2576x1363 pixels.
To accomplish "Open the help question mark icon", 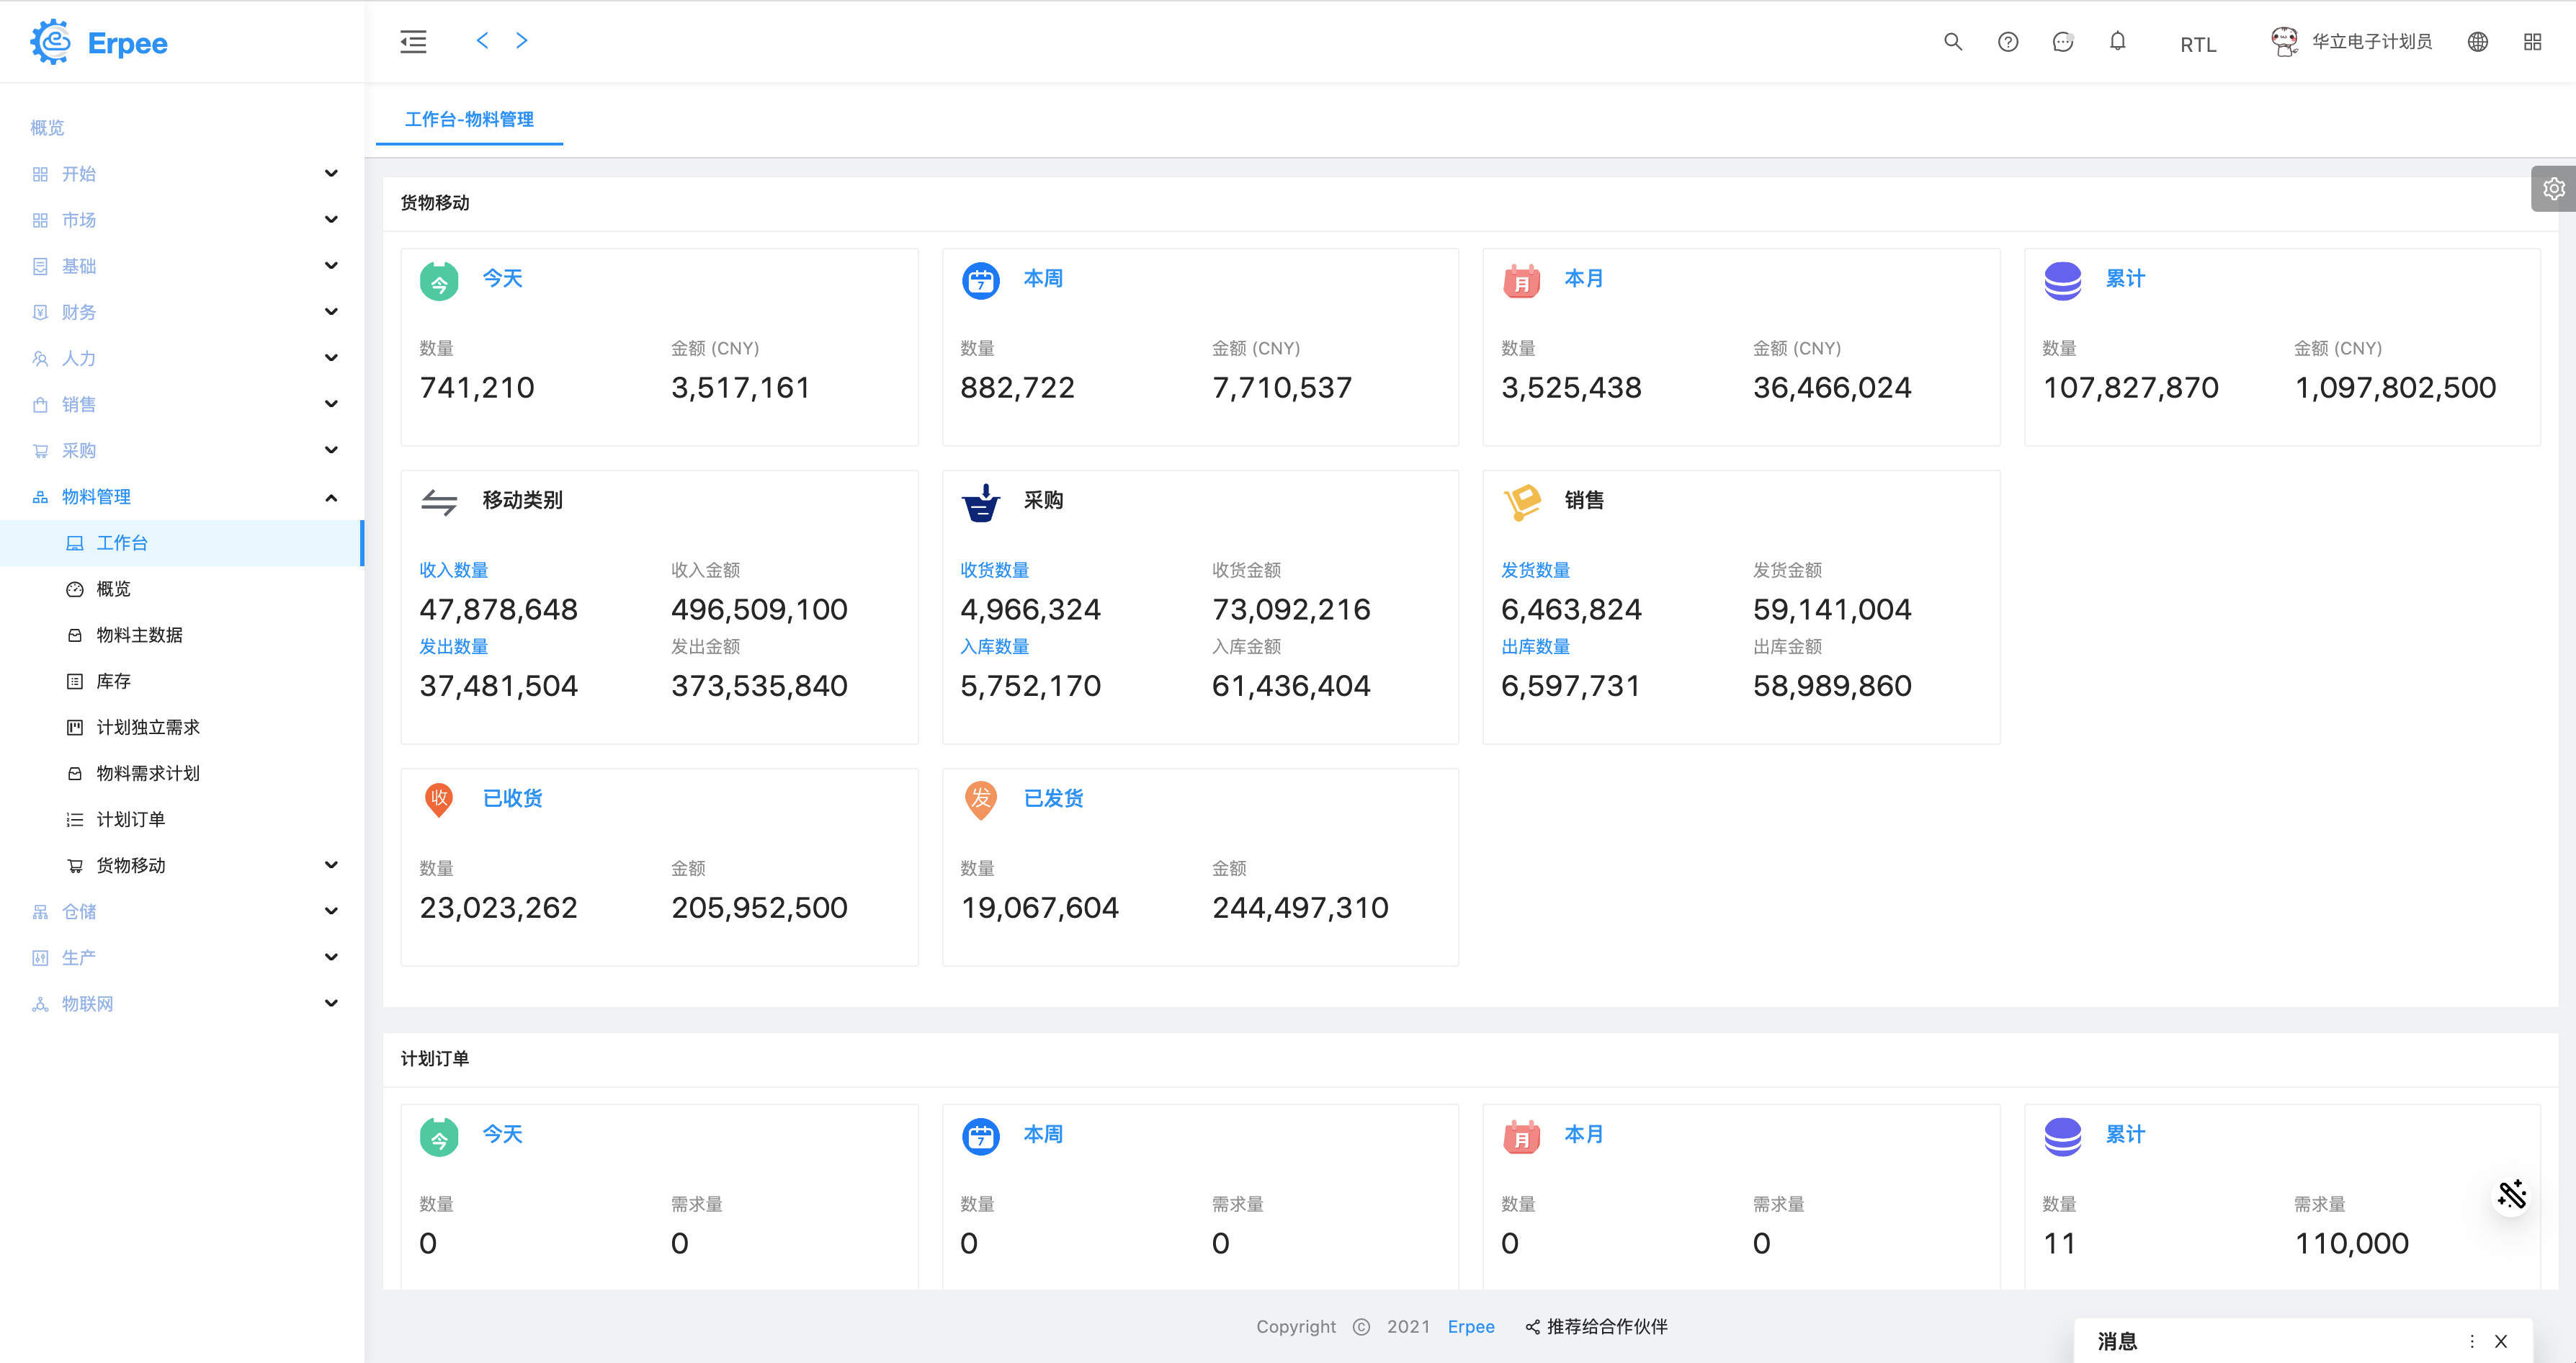I will [2007, 42].
